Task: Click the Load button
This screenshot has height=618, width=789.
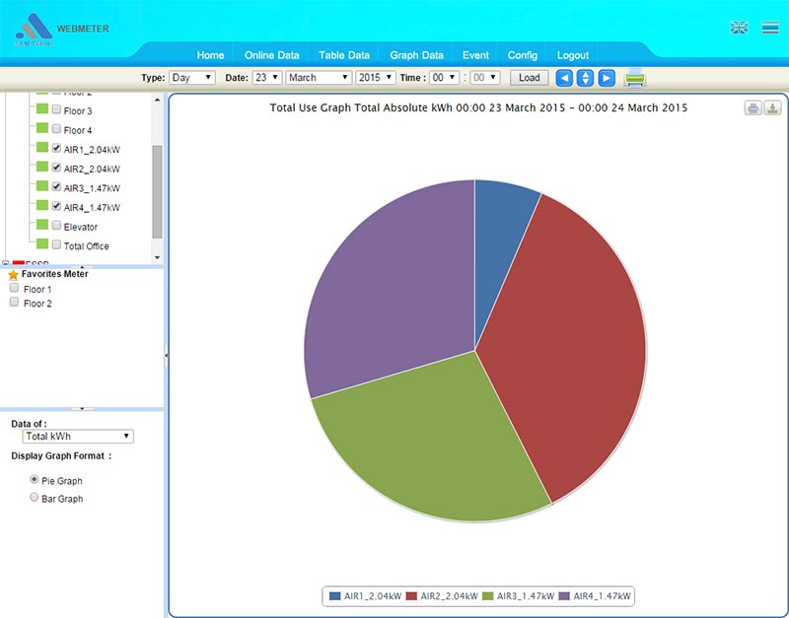Action: (x=530, y=78)
